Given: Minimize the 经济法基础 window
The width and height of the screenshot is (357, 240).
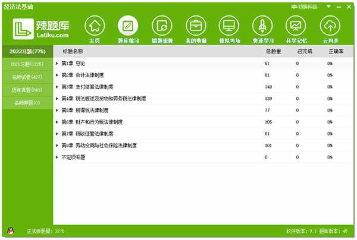Looking at the screenshot, I should (339, 7).
